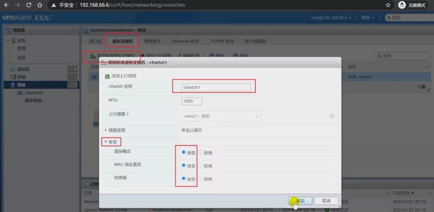Collapse the 安全 security section
Viewport: 434px width, 212px height.
tap(105, 142)
